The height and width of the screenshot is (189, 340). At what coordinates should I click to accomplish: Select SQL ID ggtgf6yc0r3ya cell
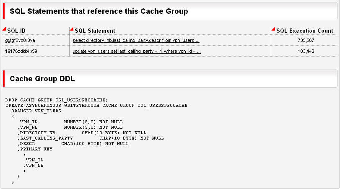coord(20,40)
